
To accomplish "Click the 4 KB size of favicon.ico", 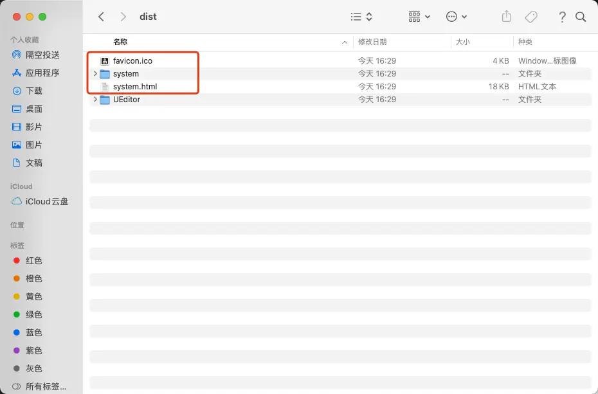I will (501, 61).
